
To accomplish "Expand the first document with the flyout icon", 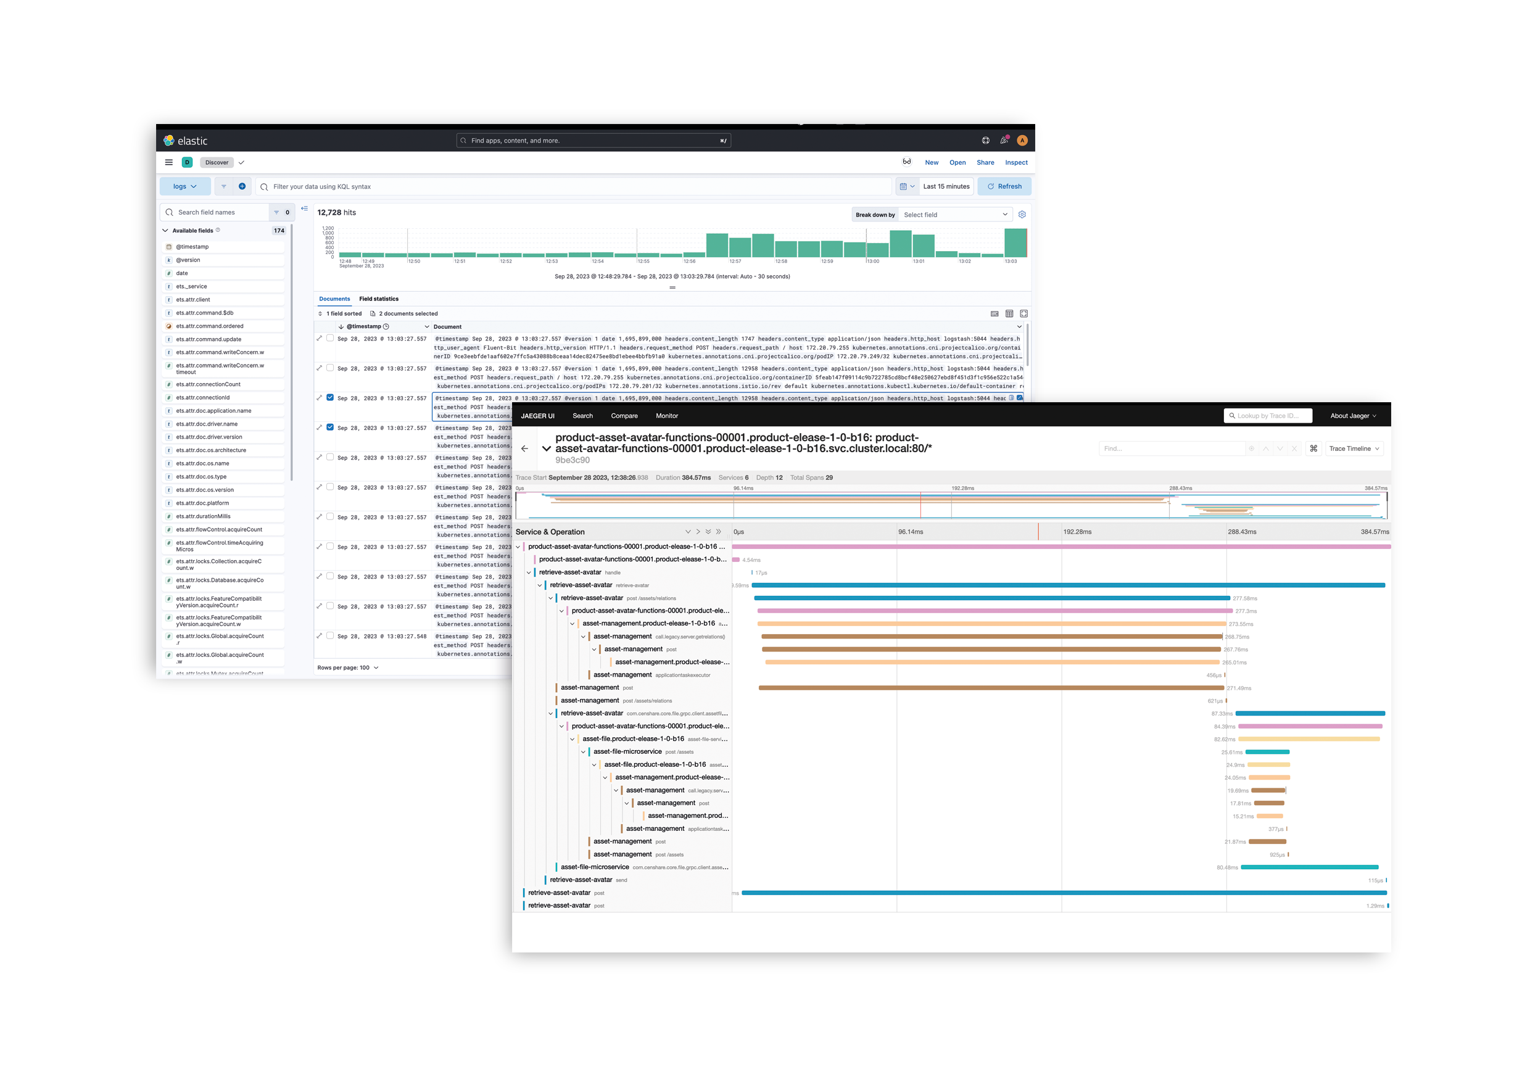I will click(x=319, y=338).
